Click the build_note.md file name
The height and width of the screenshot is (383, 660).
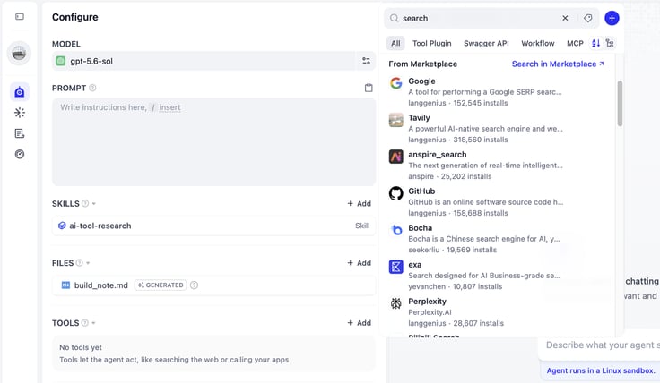101,285
